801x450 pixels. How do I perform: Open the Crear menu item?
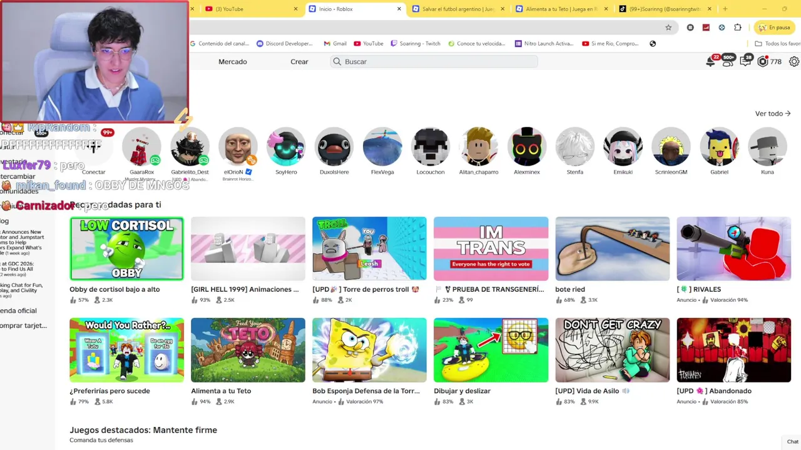click(299, 61)
